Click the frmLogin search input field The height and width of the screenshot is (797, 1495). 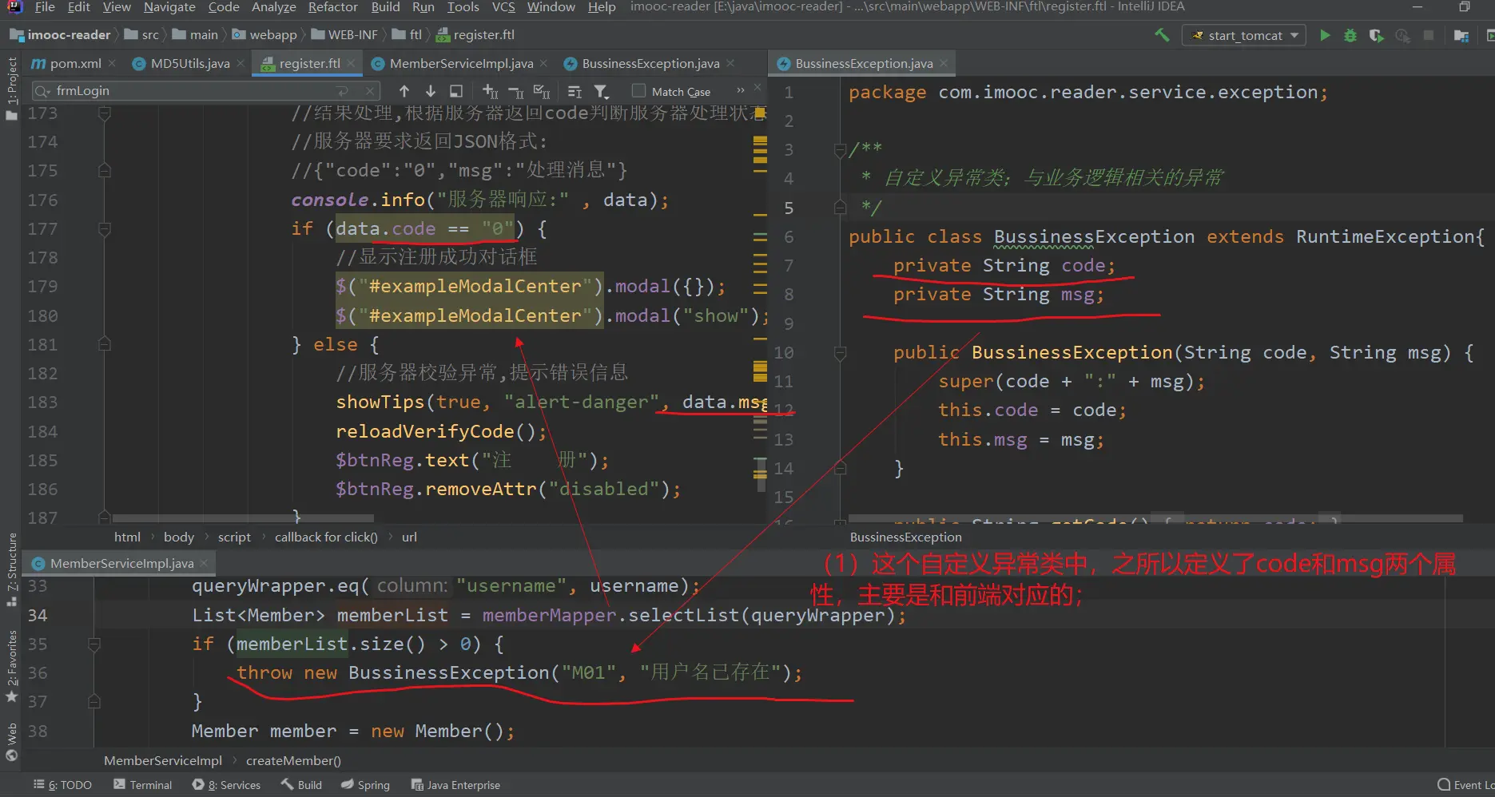pos(192,91)
